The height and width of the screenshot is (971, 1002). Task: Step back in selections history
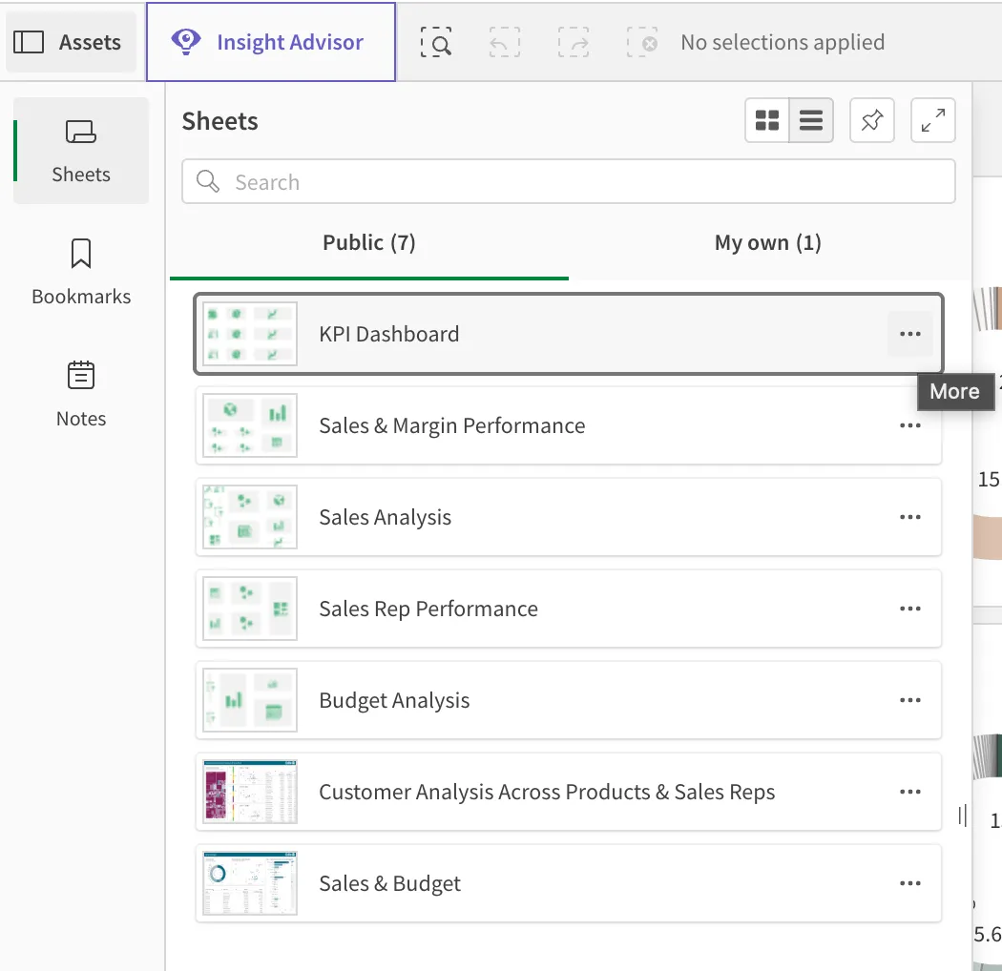504,42
